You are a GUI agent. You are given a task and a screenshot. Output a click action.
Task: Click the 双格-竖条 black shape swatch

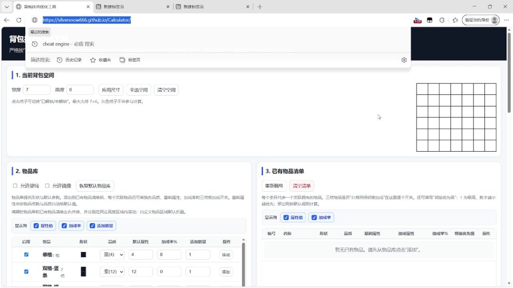(84, 271)
